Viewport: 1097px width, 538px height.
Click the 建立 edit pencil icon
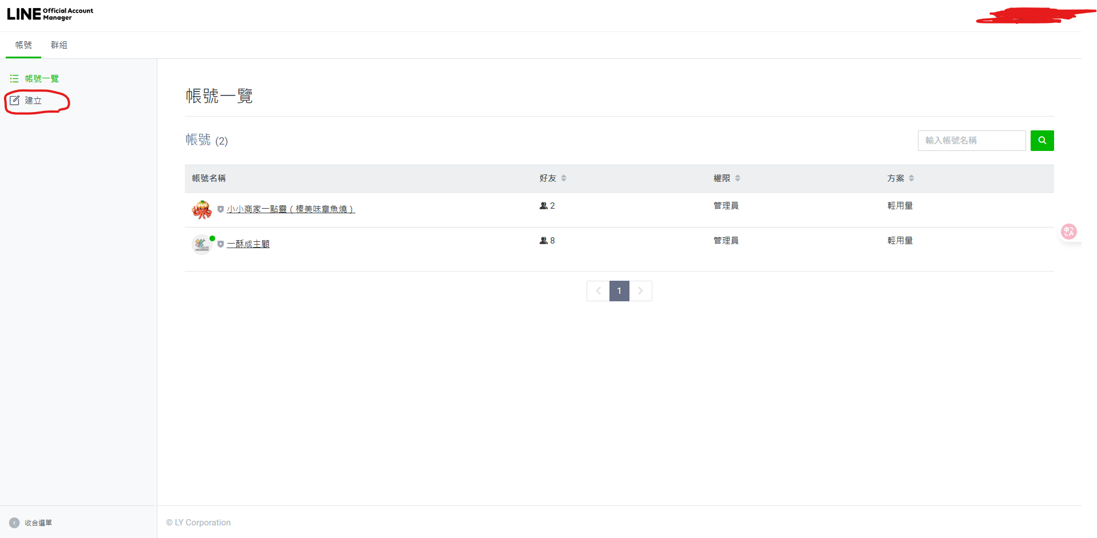point(15,101)
